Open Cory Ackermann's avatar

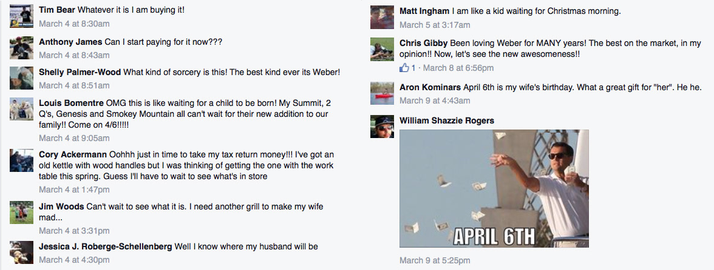click(x=22, y=160)
